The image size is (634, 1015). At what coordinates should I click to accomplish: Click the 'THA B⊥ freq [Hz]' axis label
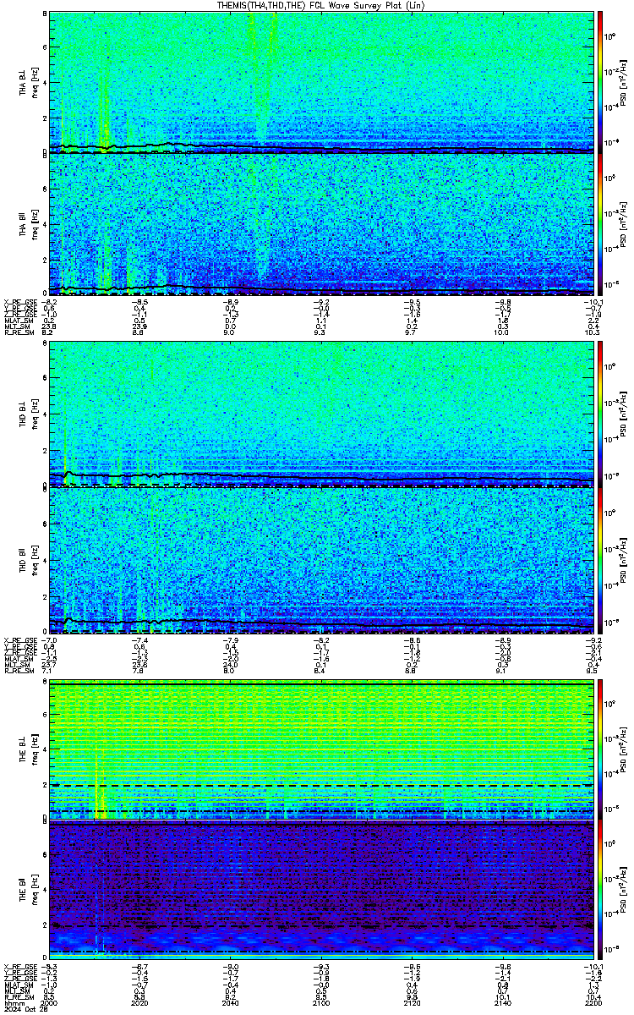pos(29,83)
